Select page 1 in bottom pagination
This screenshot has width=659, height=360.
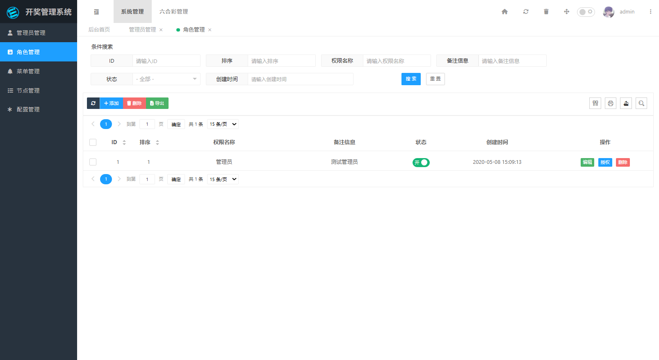(106, 179)
